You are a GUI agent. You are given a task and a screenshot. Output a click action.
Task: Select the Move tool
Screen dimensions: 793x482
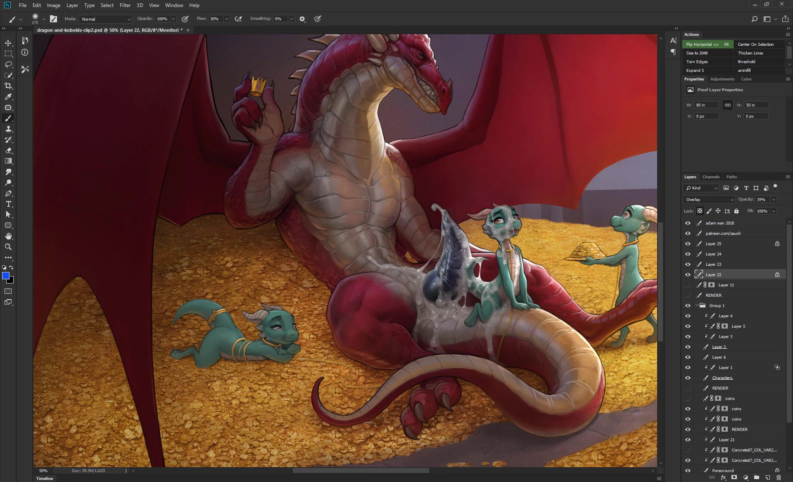(8, 43)
